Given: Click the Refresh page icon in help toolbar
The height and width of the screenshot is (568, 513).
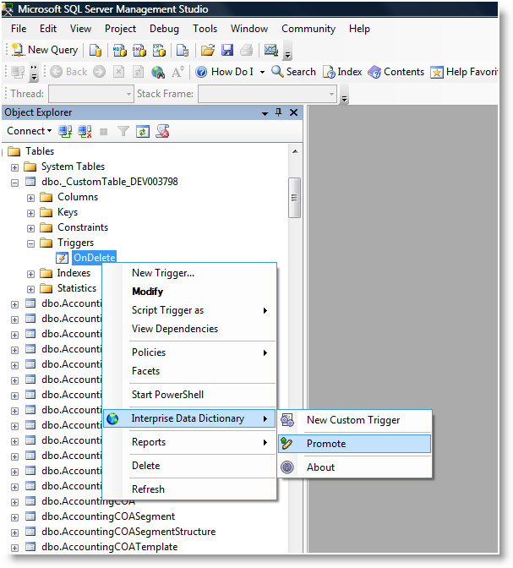Looking at the screenshot, I should coord(138,72).
